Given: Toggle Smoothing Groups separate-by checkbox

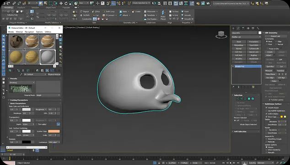Looking at the screenshot, I should coord(267,139).
